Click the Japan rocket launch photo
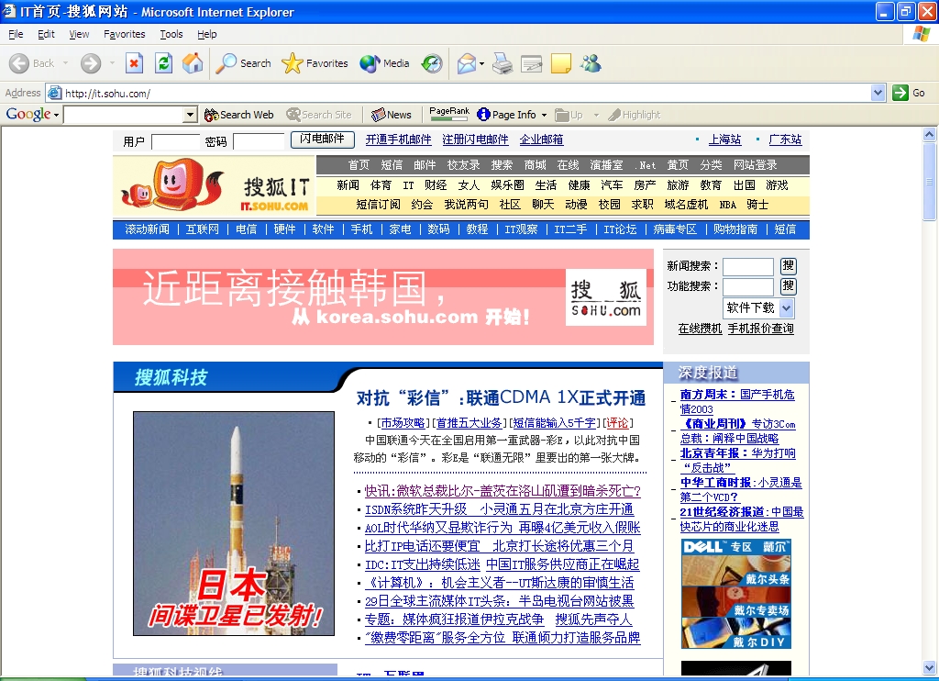This screenshot has height=681, width=939. [x=234, y=523]
